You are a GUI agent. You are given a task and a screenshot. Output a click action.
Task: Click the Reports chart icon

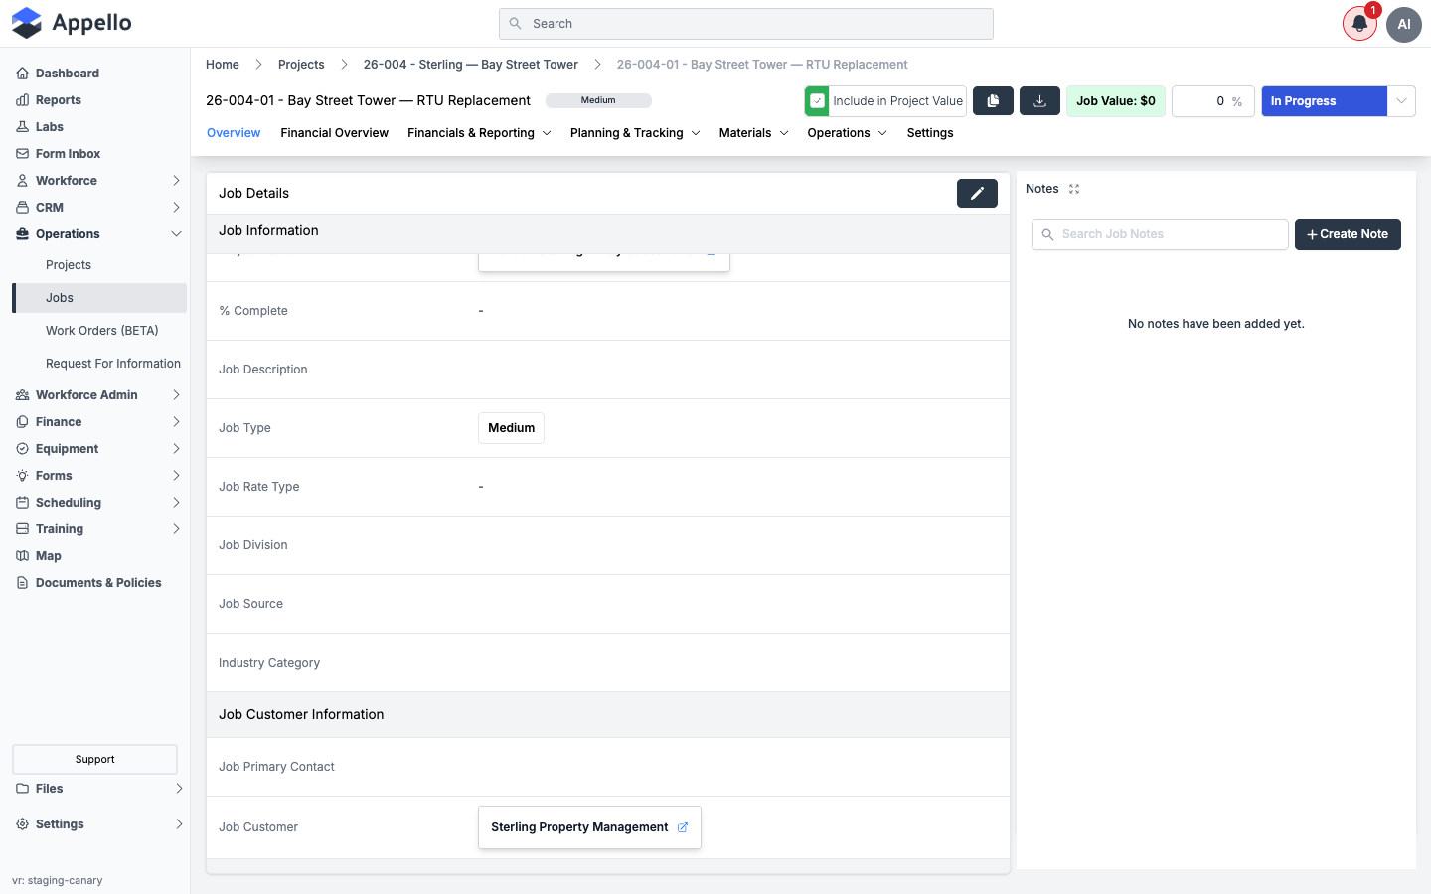tap(22, 100)
